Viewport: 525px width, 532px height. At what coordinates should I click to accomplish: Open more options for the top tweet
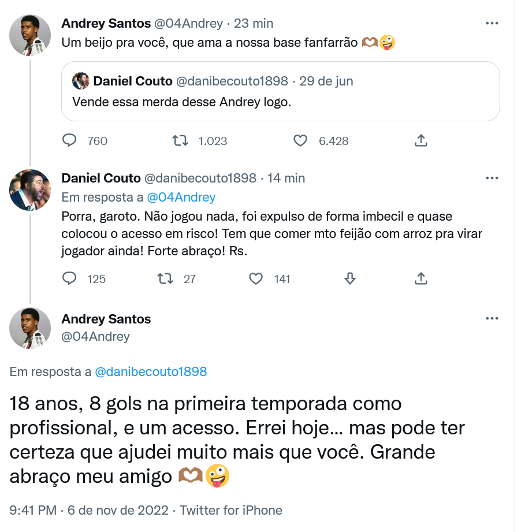(x=492, y=24)
